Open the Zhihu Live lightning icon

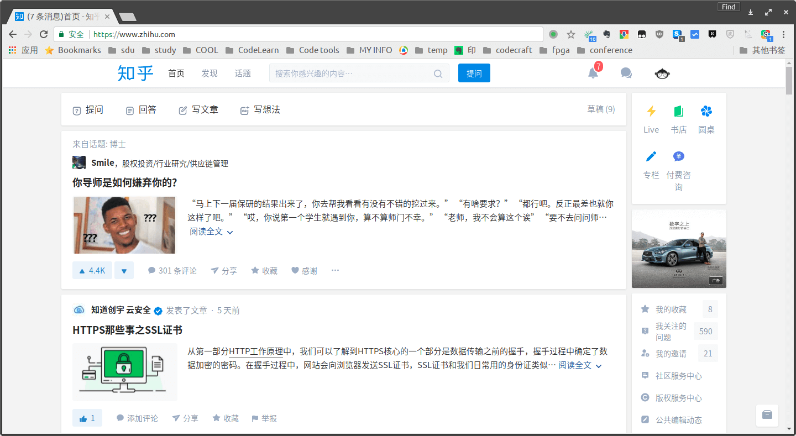tap(651, 112)
